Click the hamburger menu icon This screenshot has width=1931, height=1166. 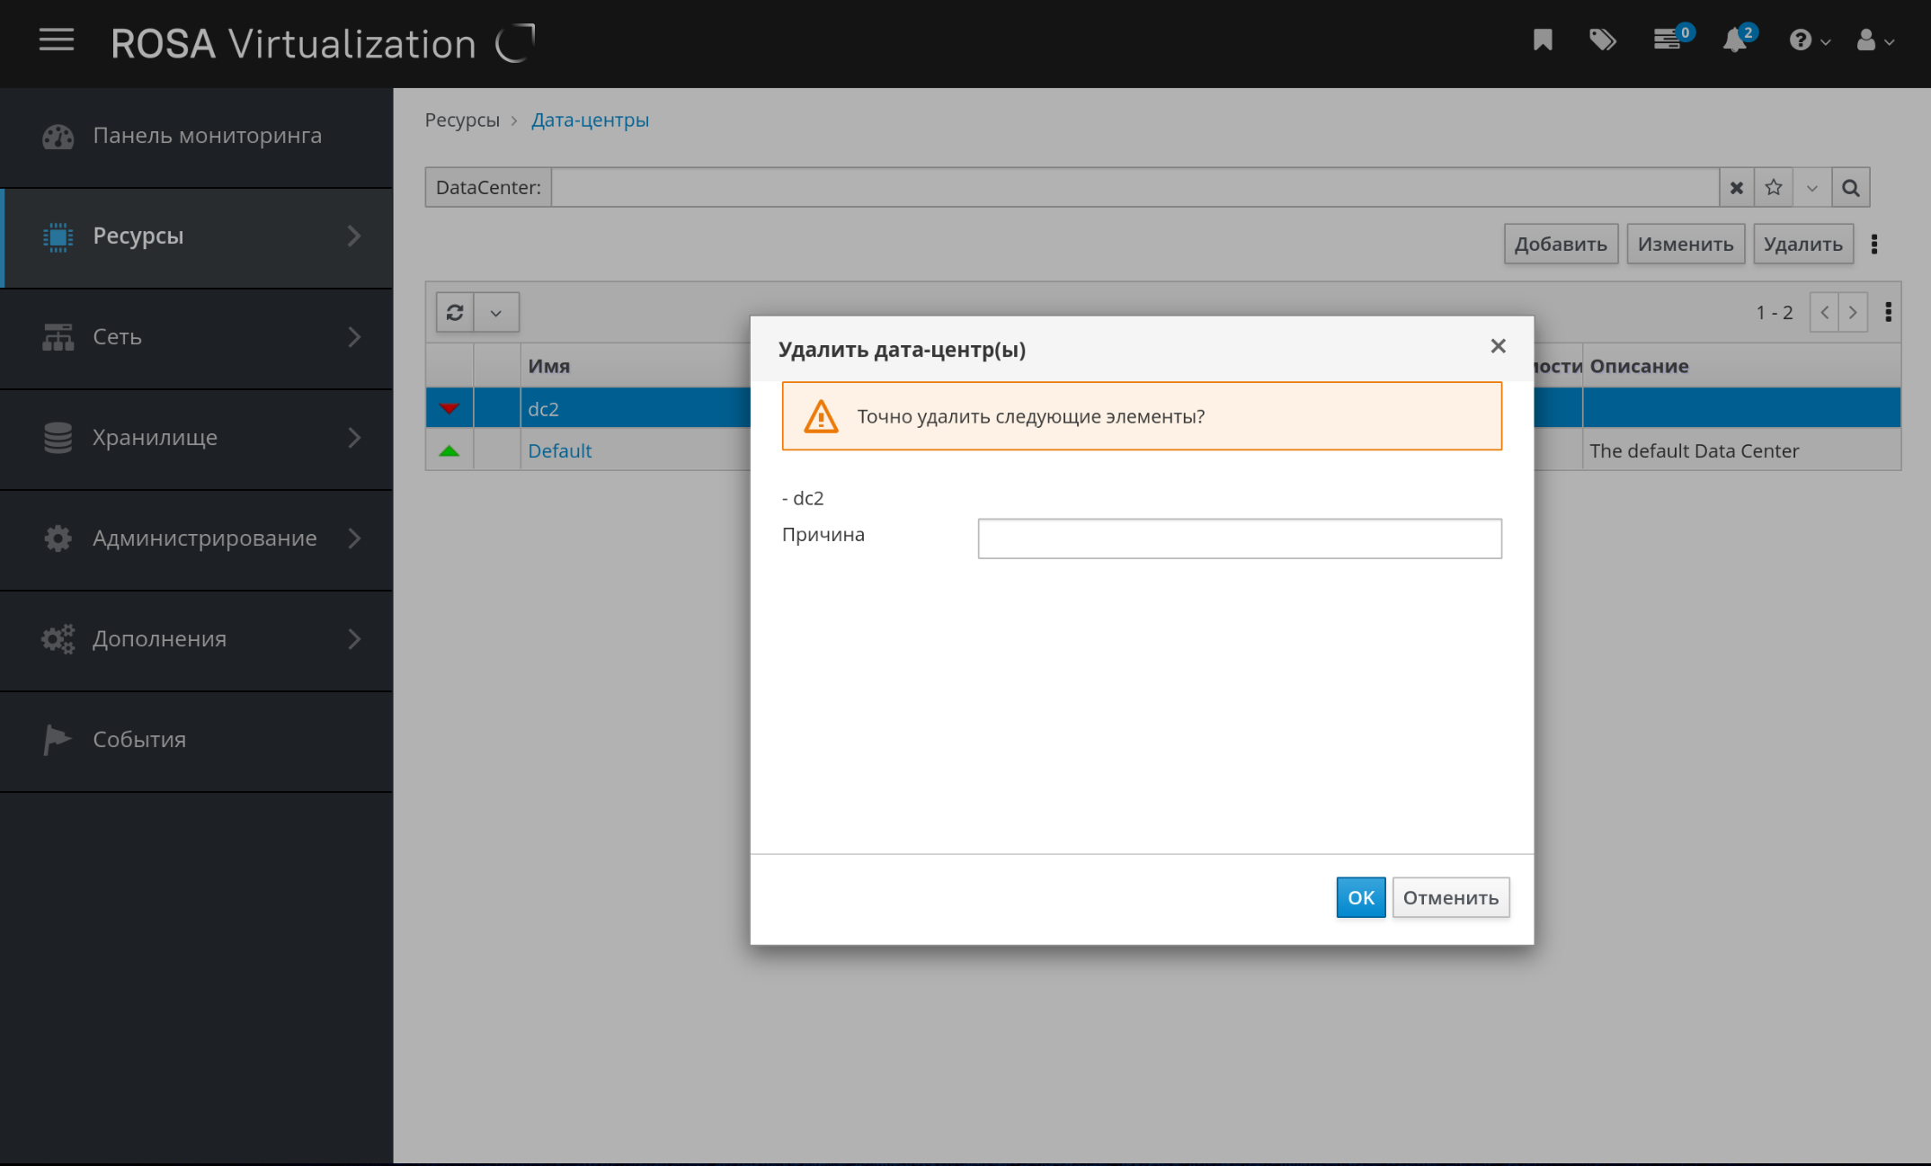pos(56,40)
